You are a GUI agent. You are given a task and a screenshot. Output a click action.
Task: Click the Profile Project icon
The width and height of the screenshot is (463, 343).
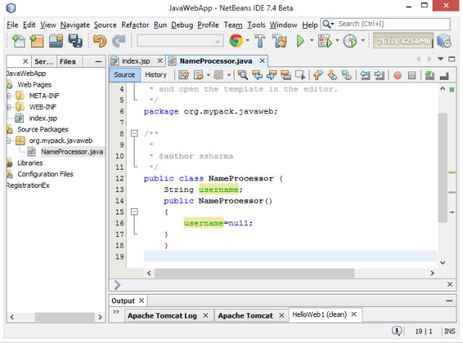point(350,41)
